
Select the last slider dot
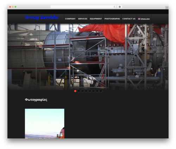point(101,91)
